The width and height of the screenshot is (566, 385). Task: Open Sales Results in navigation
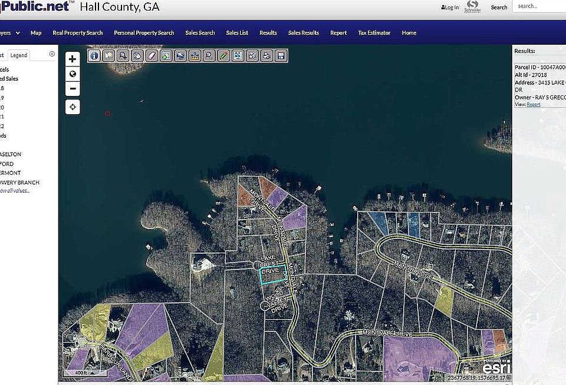pyautogui.click(x=304, y=33)
